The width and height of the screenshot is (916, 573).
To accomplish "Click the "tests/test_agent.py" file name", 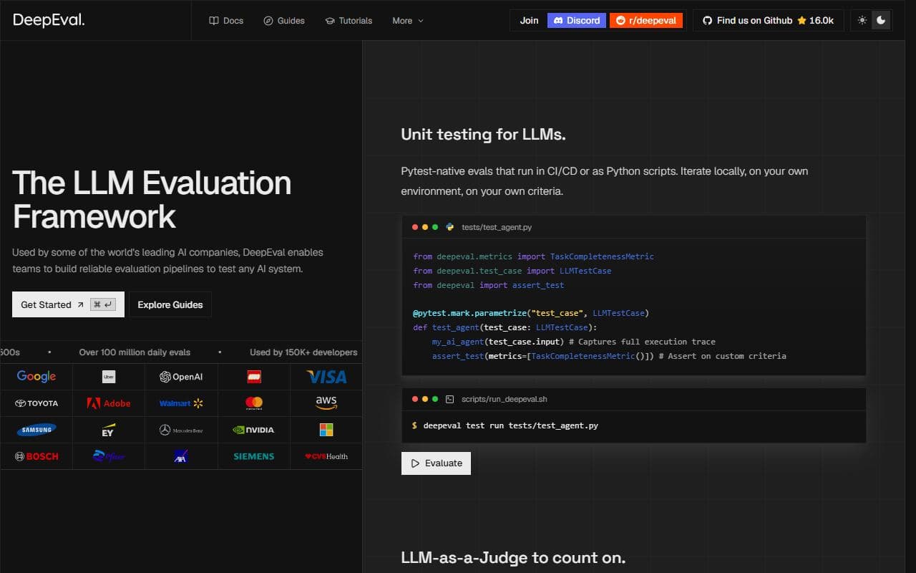I will click(497, 227).
